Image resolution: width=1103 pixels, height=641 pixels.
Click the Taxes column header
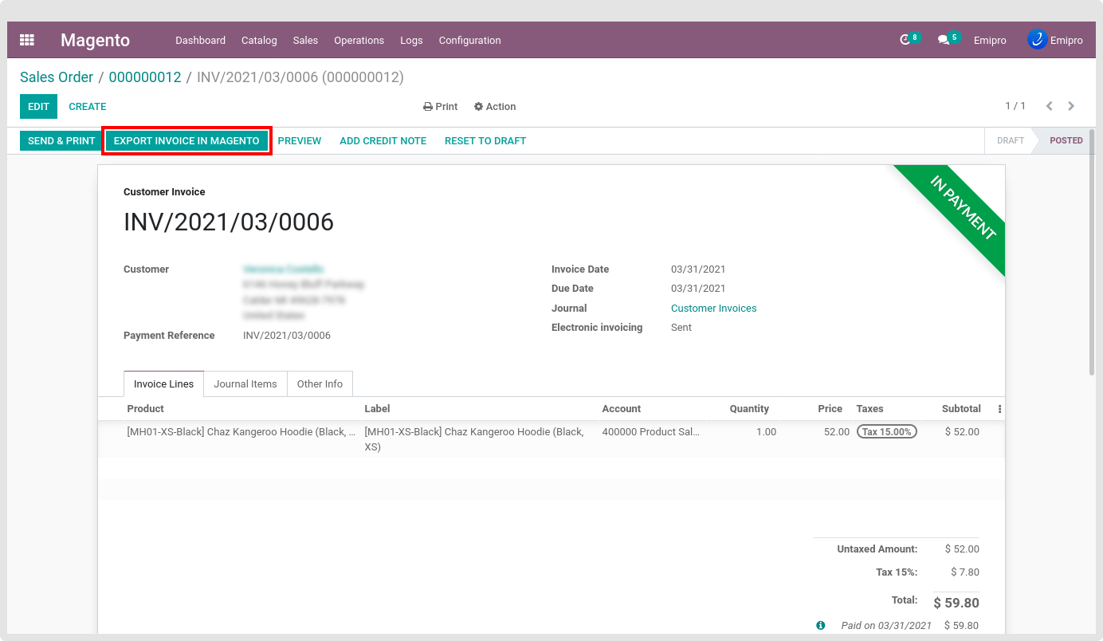pyautogui.click(x=869, y=409)
